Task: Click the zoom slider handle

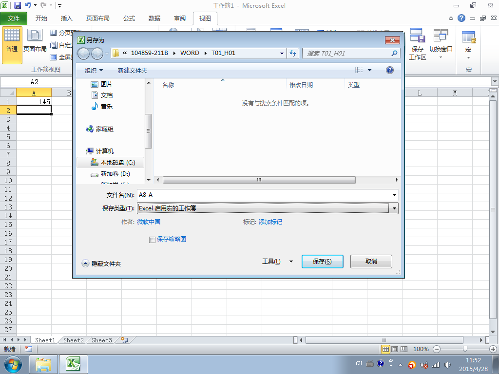Action: pos(465,349)
